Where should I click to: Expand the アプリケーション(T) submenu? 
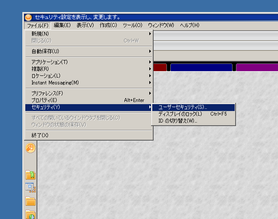click(89, 62)
